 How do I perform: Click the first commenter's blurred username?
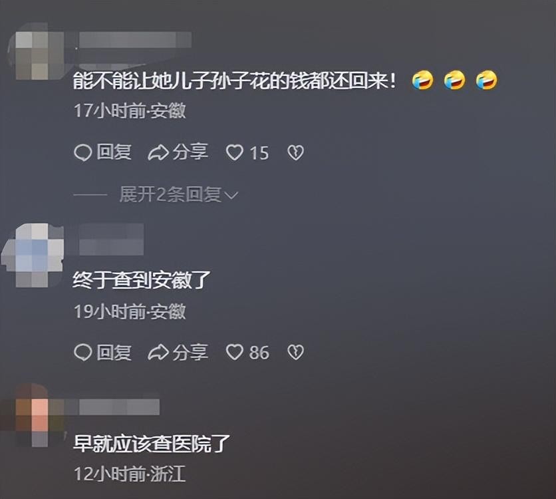(x=135, y=40)
